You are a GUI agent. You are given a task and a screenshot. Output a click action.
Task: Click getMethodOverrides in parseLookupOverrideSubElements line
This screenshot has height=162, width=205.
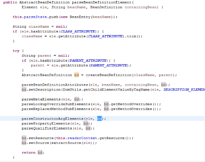click(131, 104)
